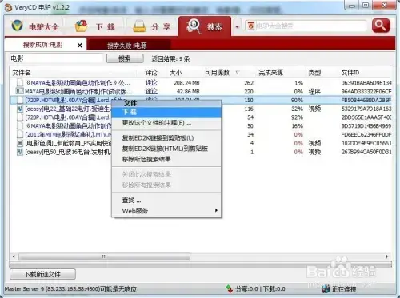This screenshot has height=298, width=400.
Task: Choose 复制ED2K链接到剪贴板(L)
Action: point(166,138)
